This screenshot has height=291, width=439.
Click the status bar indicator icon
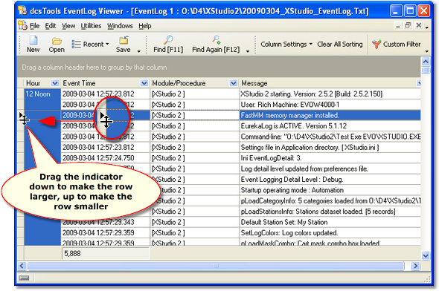[24, 278]
